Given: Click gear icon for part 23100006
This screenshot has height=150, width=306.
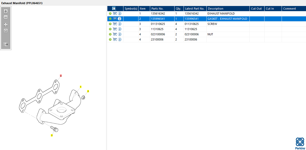Looking at the screenshot, I should 110,39.
